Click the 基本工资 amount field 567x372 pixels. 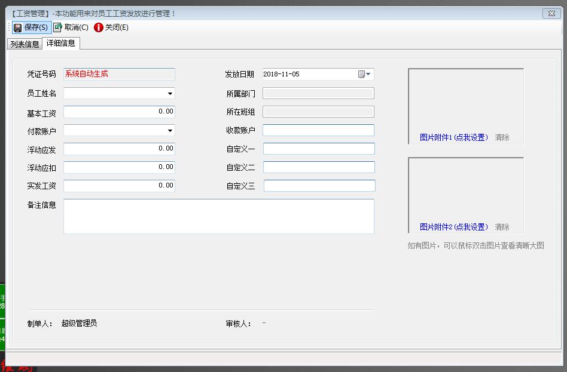click(x=119, y=112)
